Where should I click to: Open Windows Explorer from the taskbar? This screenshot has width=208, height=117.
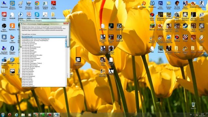23,115
